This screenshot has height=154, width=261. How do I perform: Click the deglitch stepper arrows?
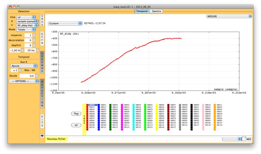pos(34,45)
